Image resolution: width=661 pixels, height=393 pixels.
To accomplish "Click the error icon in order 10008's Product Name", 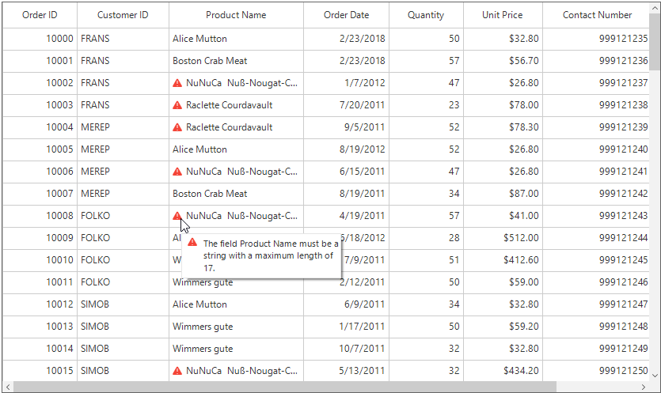I will (x=177, y=216).
